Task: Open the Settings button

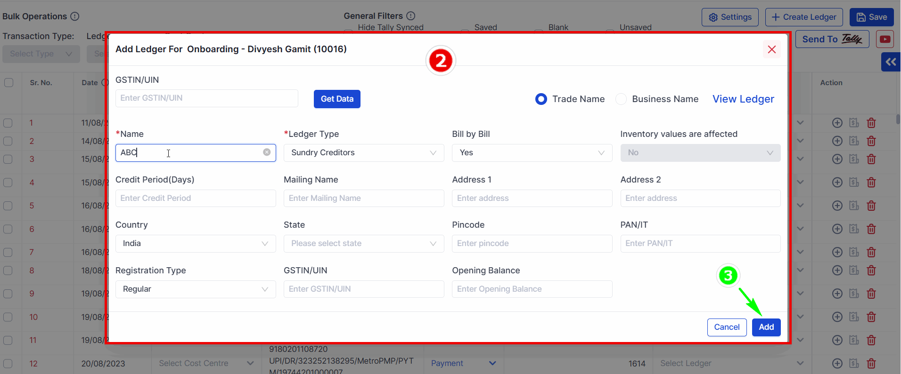Action: [x=730, y=17]
